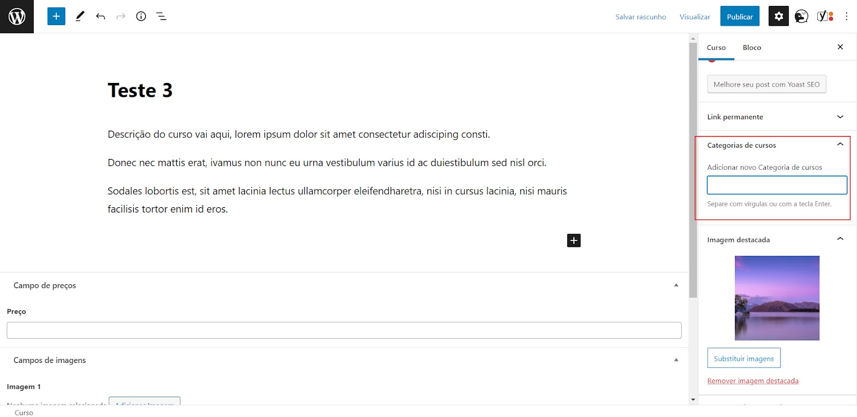857x417 pixels.
Task: Collapse the Campo de preços metabox
Action: pyautogui.click(x=676, y=285)
